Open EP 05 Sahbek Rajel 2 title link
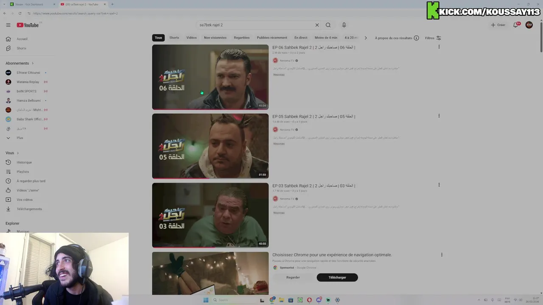The width and height of the screenshot is (543, 305). 314,116
